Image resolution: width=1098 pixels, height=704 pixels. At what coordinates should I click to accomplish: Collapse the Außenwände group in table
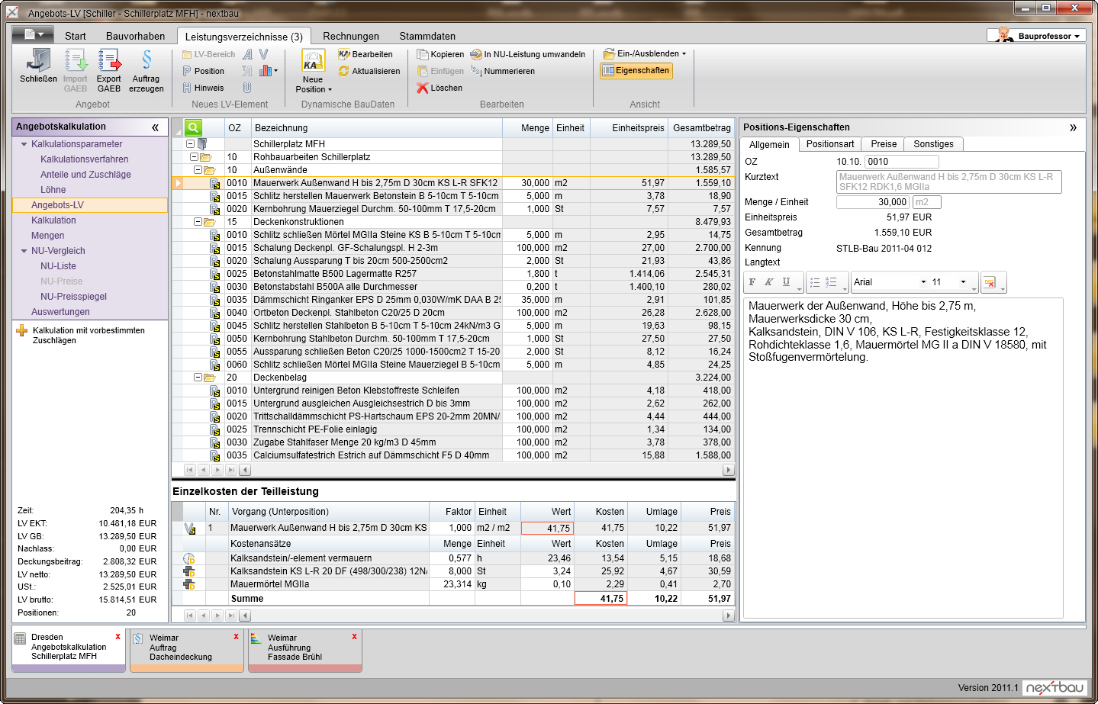point(198,170)
